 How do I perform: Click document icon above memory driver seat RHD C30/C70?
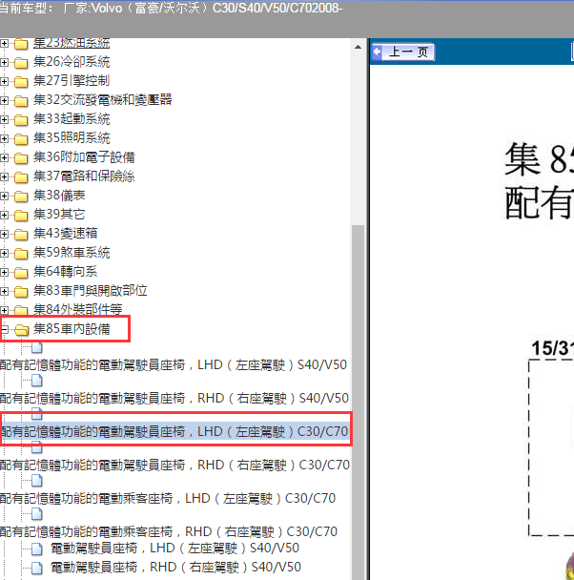pyautogui.click(x=36, y=447)
